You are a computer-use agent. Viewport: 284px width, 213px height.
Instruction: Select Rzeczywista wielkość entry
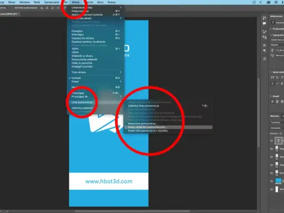pos(95,59)
